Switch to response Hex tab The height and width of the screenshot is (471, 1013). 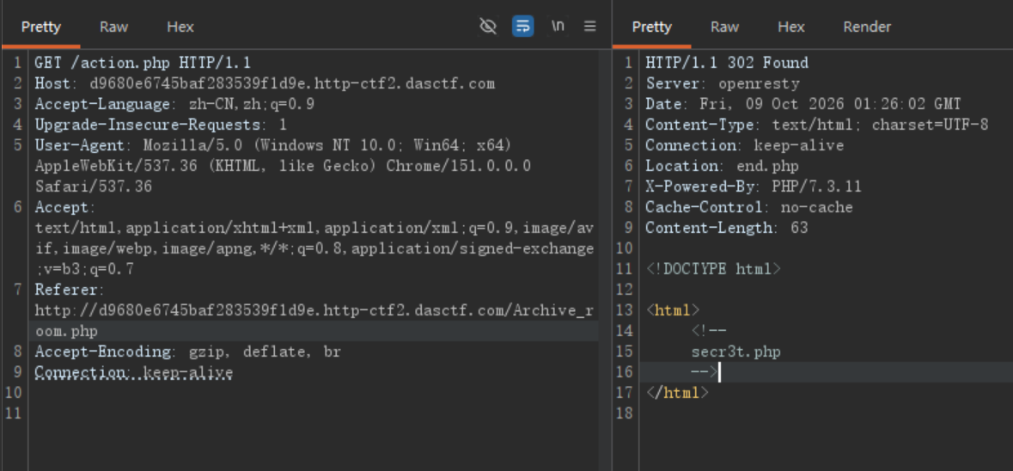pyautogui.click(x=790, y=28)
